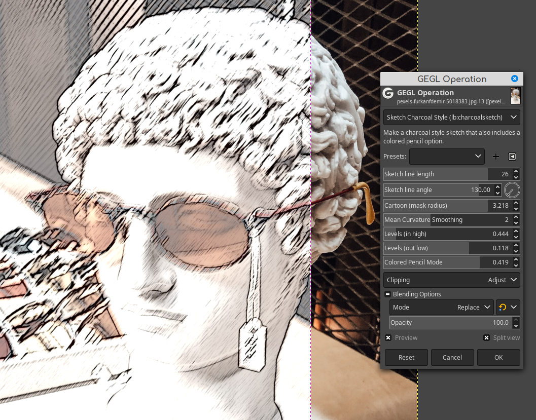Adjust the Opacity slider
Image resolution: width=536 pixels, height=420 pixels.
tap(451, 323)
